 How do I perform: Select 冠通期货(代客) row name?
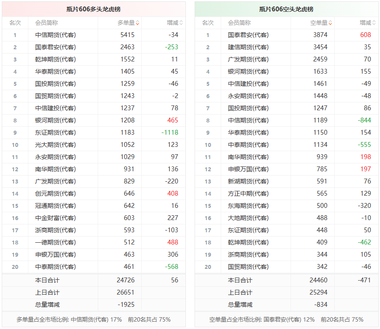[55, 206]
